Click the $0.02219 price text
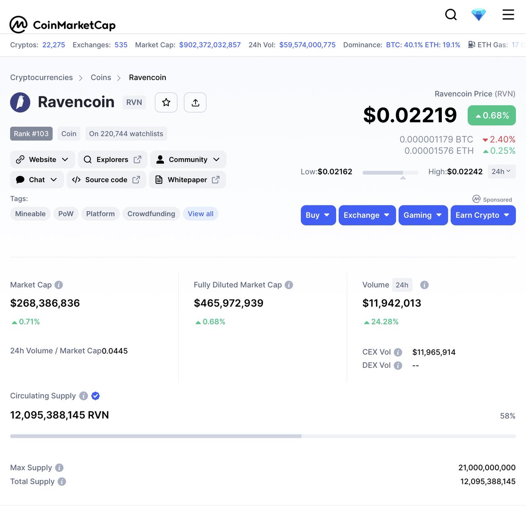526x509 pixels. click(x=410, y=115)
